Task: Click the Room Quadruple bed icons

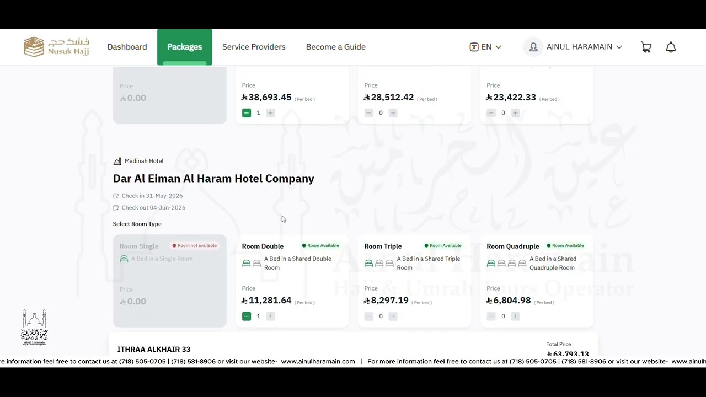Action: pos(506,264)
